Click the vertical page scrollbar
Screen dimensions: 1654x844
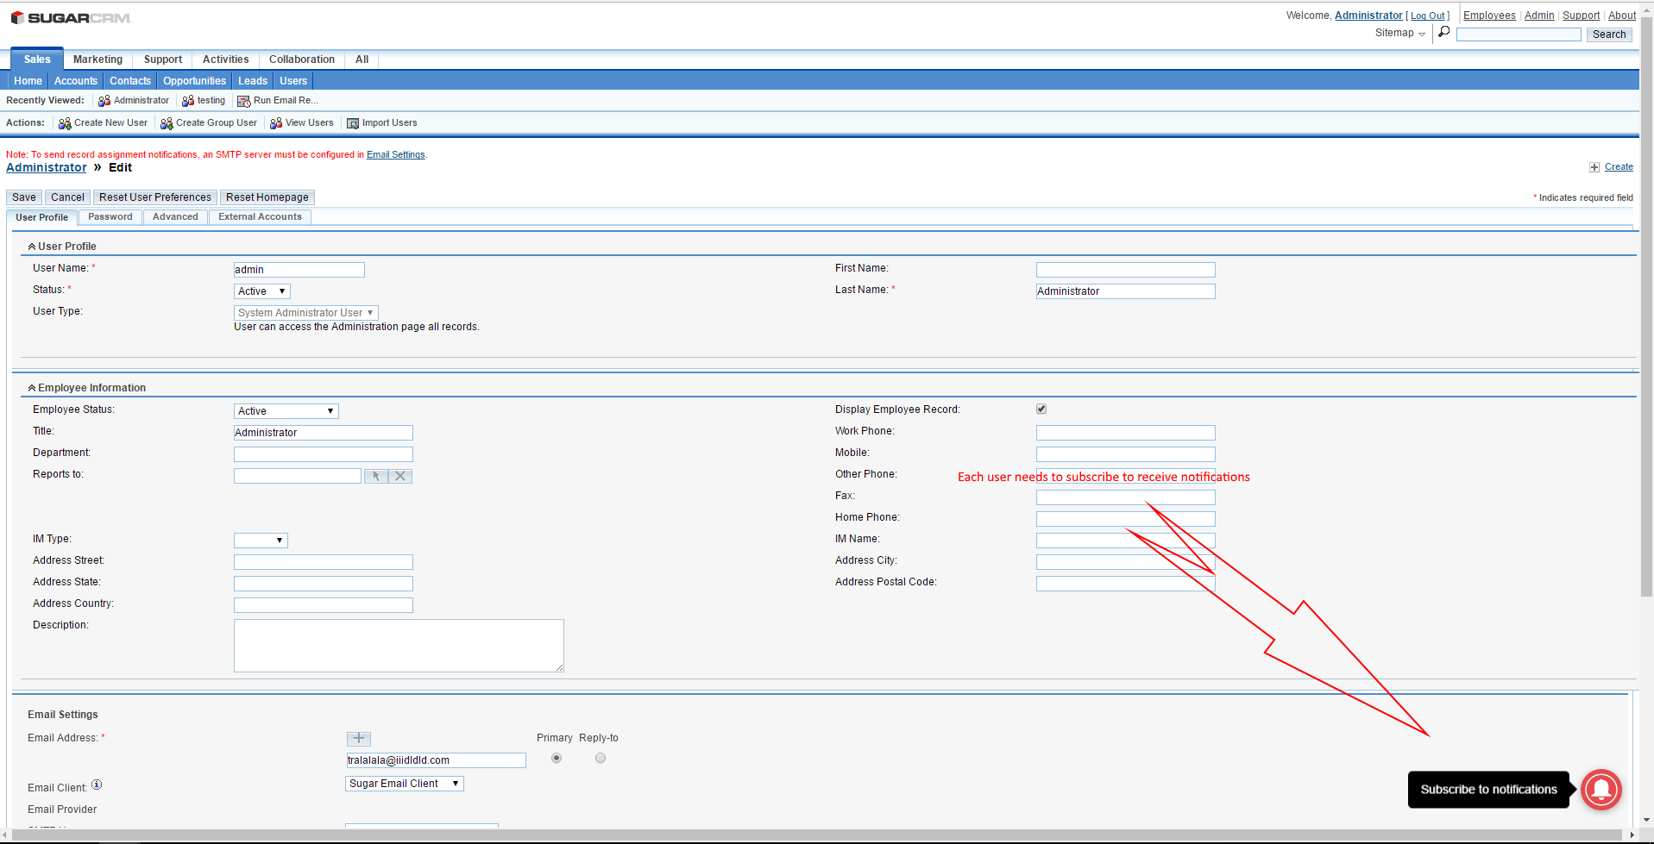(x=1646, y=345)
